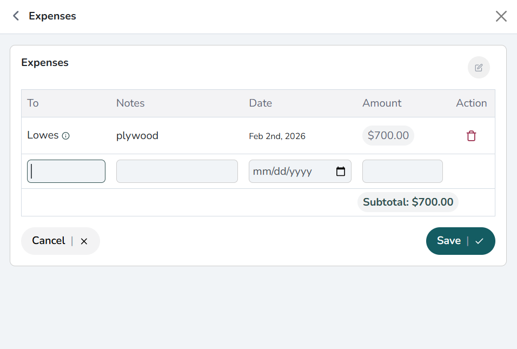Click the Feb 2nd, 2026 date cell
This screenshot has width=517, height=349.
pyautogui.click(x=277, y=136)
